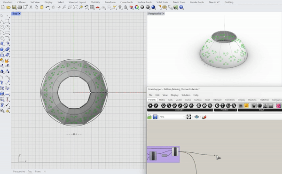Click the Print icon

coord(20,8)
